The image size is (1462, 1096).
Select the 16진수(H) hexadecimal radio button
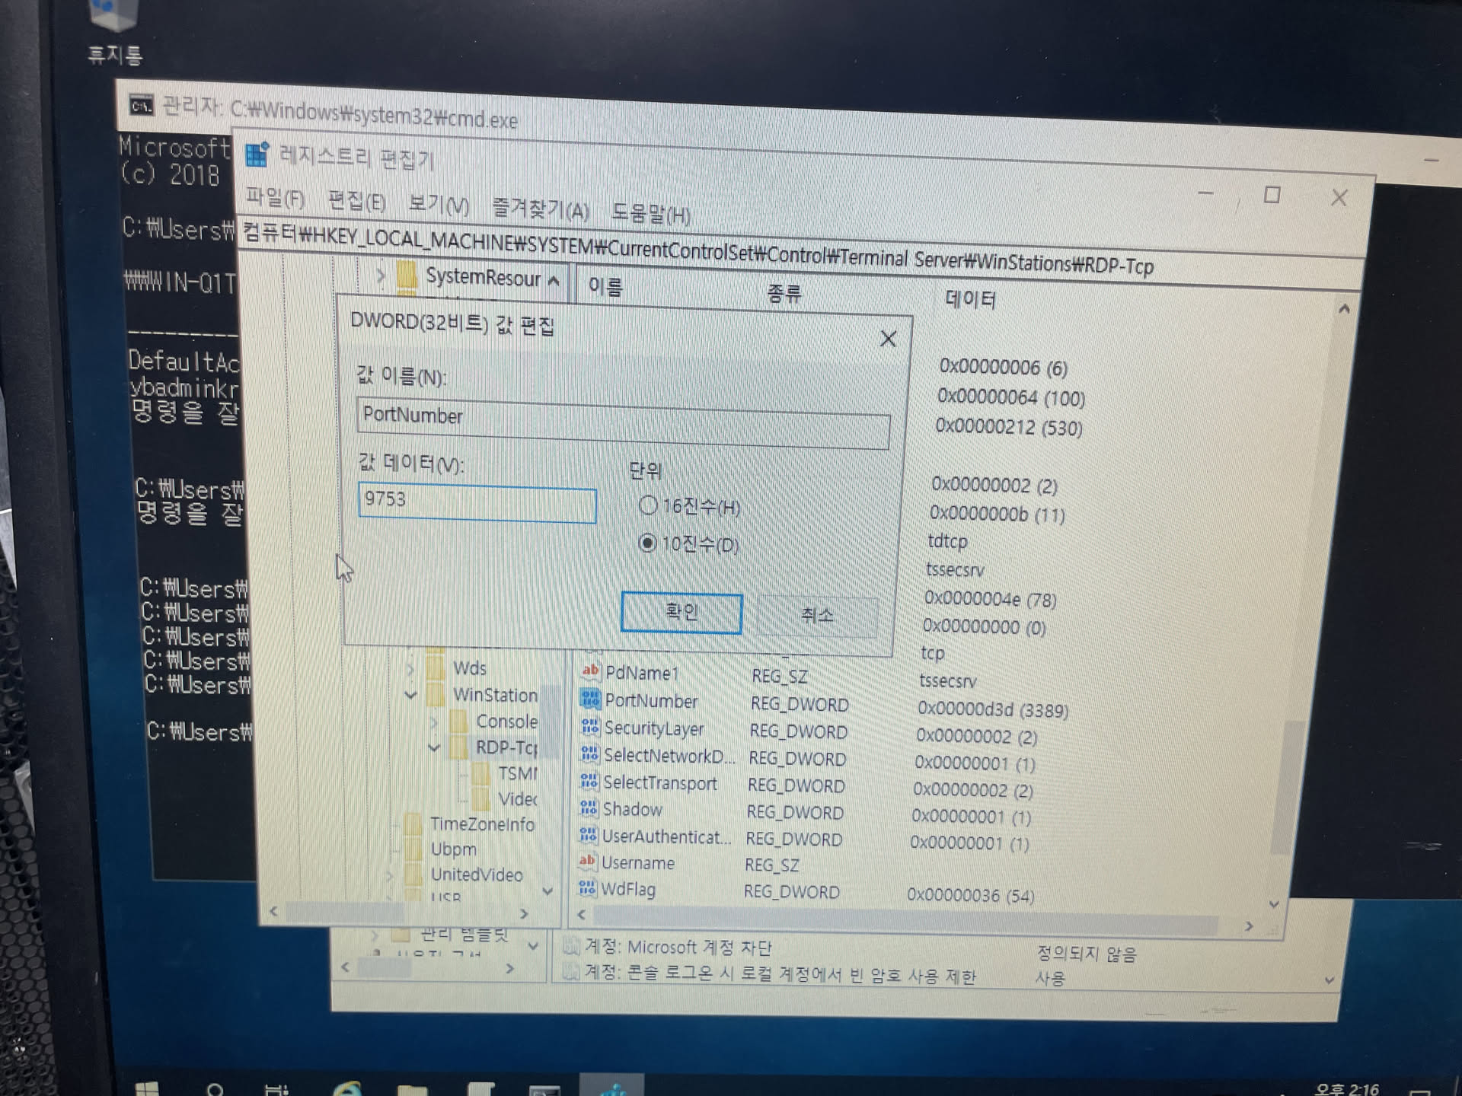click(x=648, y=505)
